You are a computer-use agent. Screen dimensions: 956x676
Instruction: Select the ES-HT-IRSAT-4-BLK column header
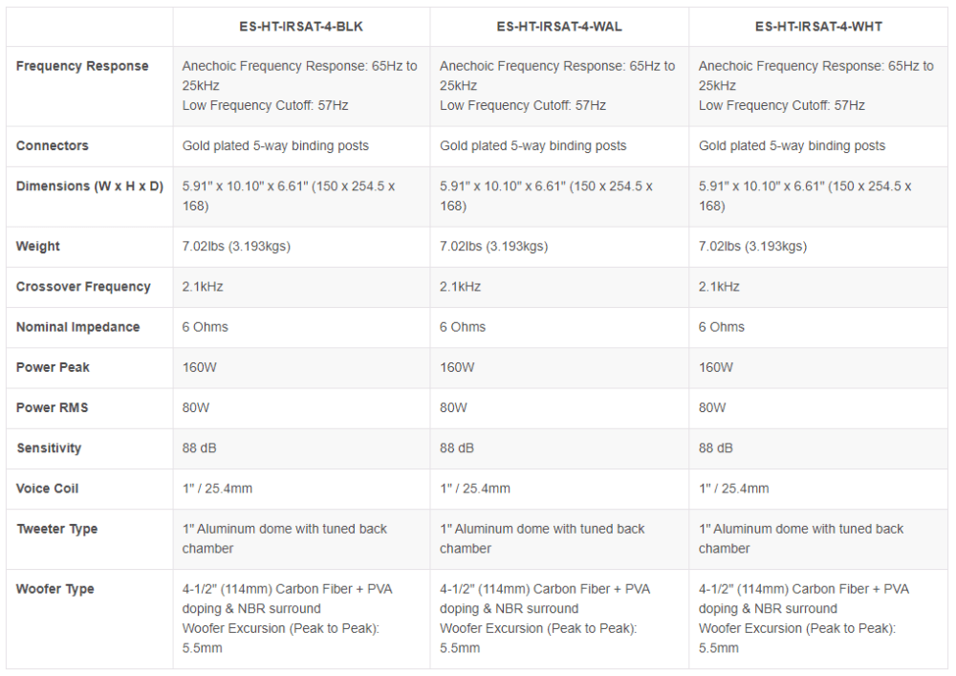(301, 27)
